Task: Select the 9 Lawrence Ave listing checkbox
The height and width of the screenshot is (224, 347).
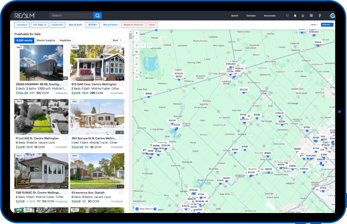Action: 121,192
